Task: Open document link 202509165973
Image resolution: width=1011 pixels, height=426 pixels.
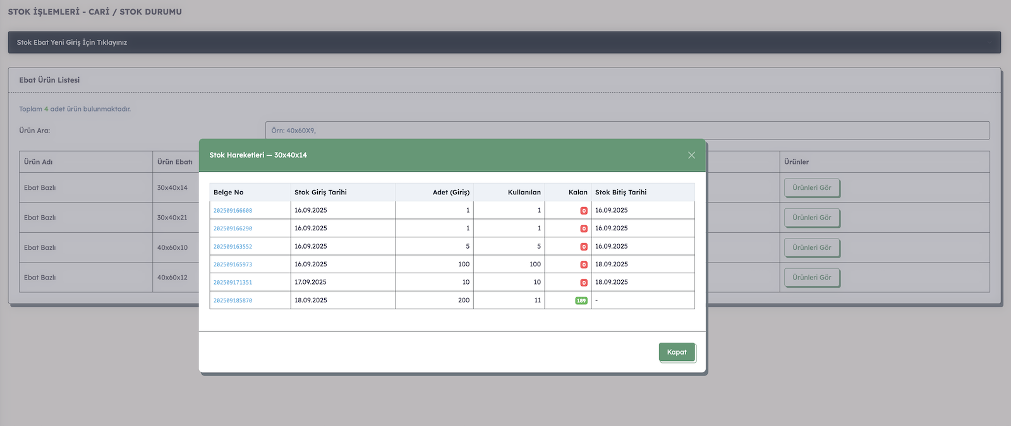Action: click(233, 264)
